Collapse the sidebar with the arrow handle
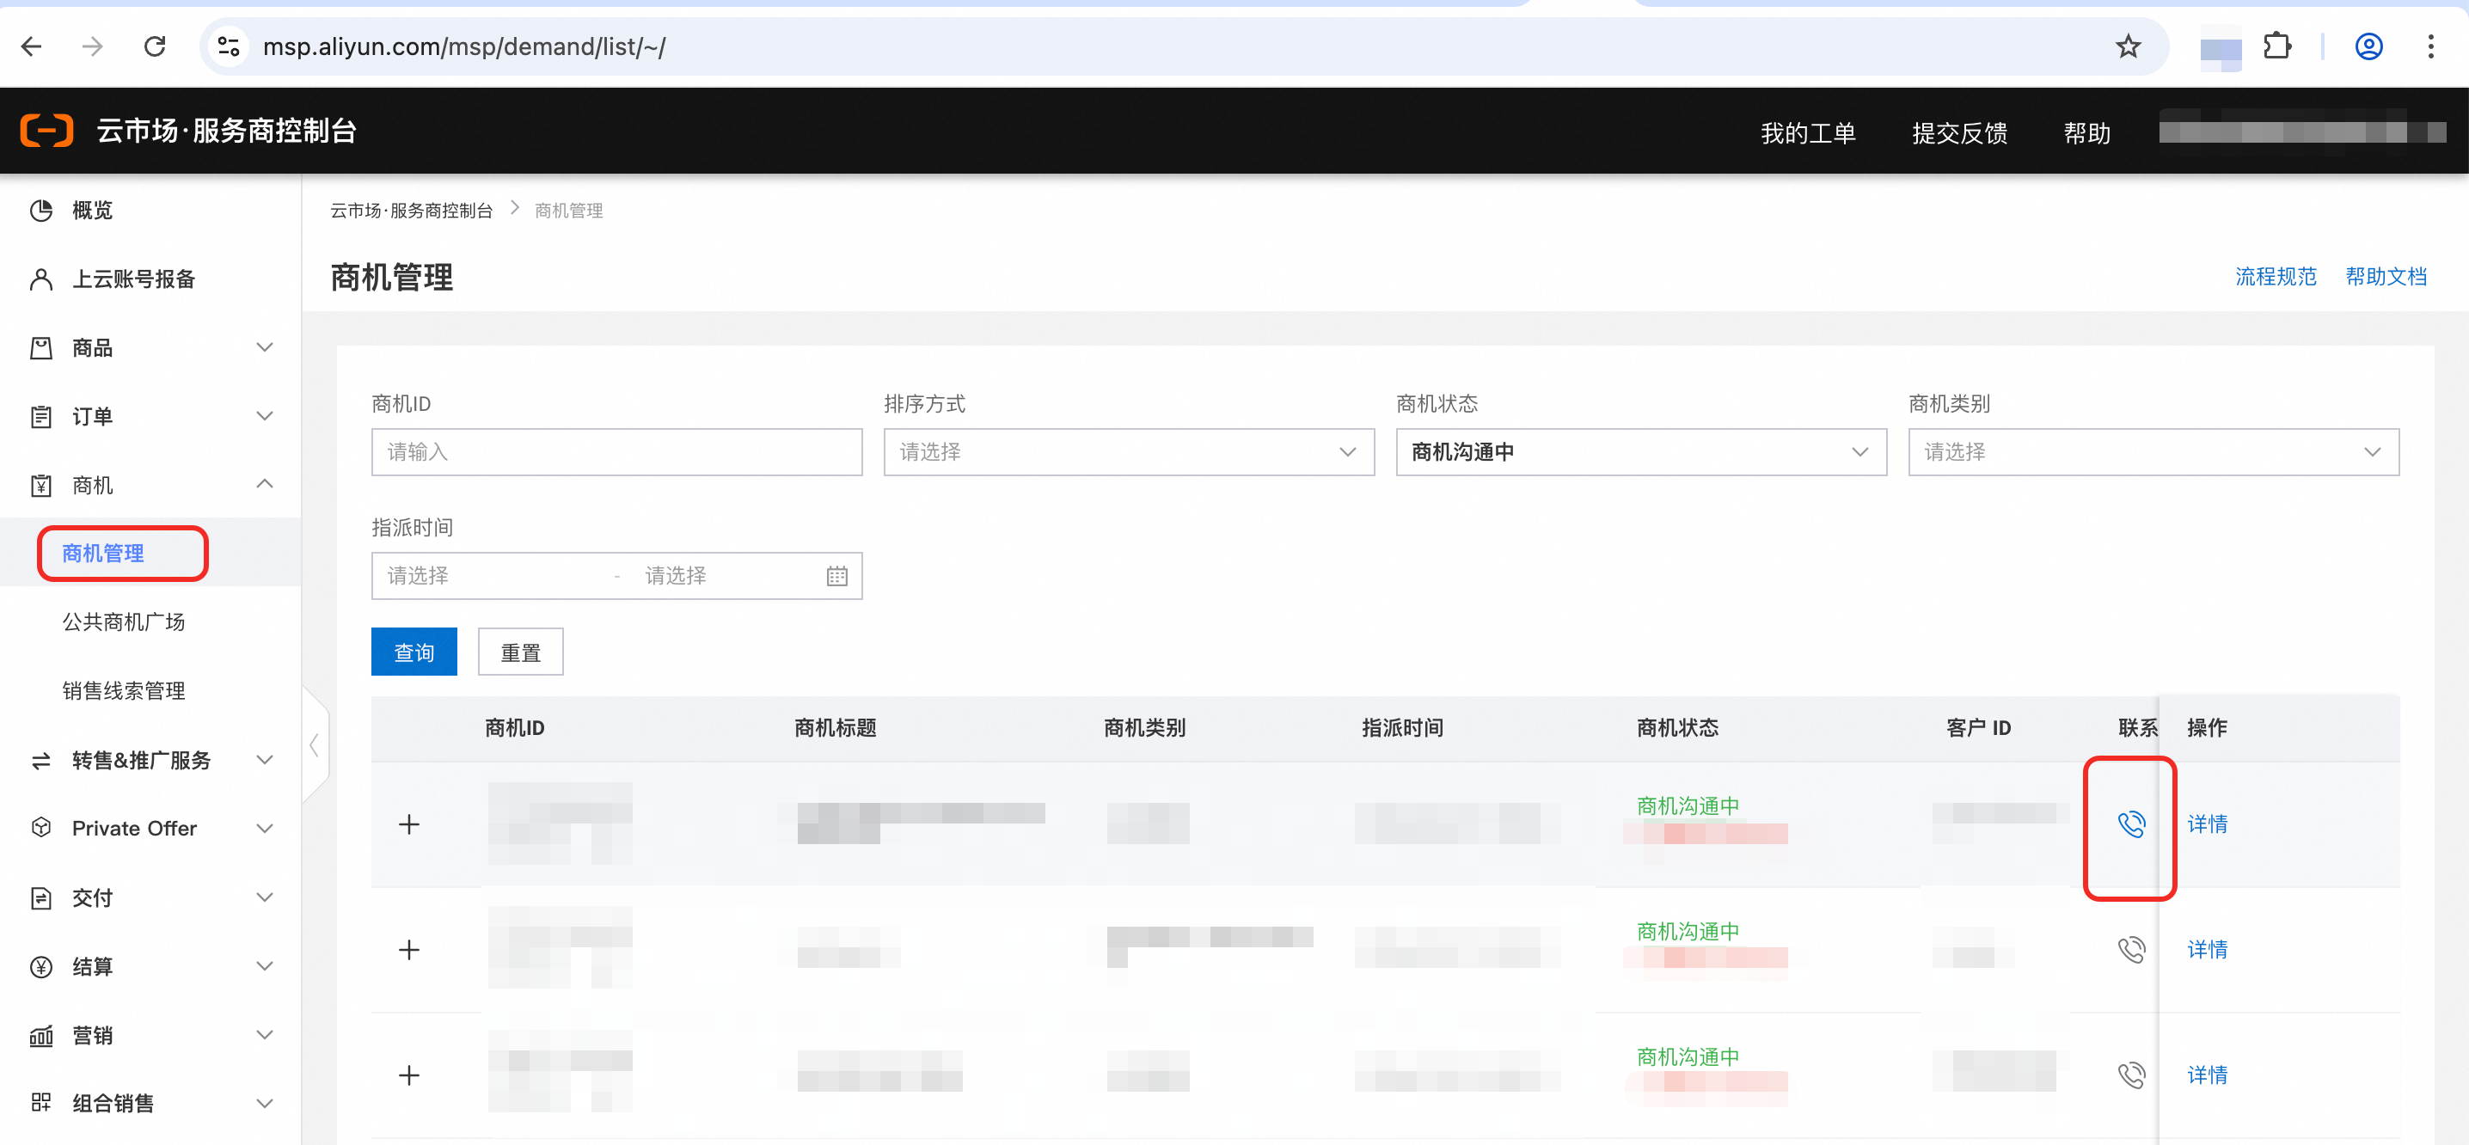This screenshot has height=1145, width=2469. pyautogui.click(x=314, y=745)
